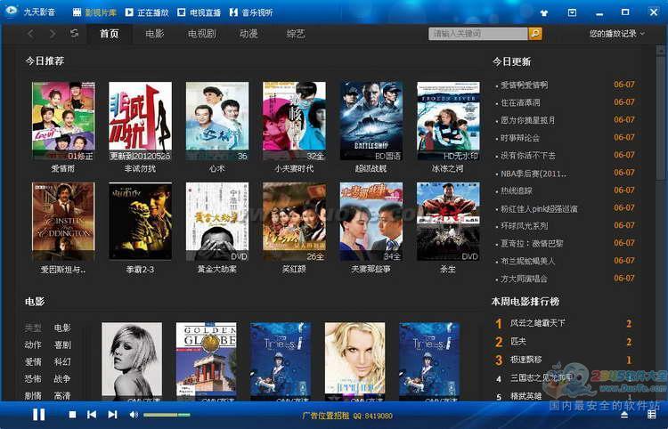Open 住在清潭洞 in today's updates
The height and width of the screenshot is (429, 668).
(520, 102)
